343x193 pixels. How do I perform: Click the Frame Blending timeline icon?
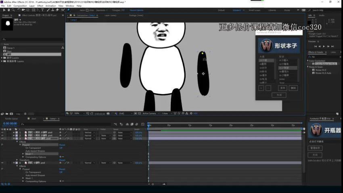click(x=132, y=124)
